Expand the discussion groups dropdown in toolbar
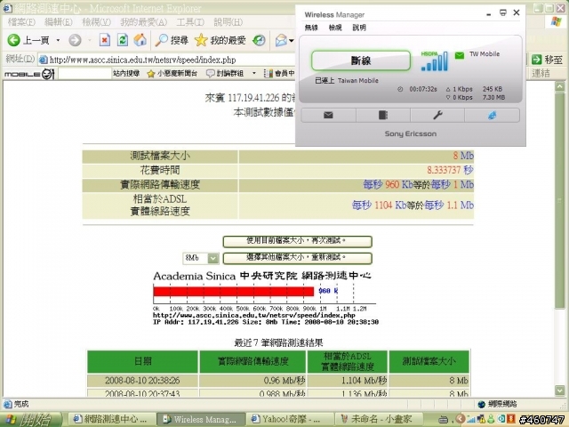The width and height of the screenshot is (569, 427). pos(253,73)
